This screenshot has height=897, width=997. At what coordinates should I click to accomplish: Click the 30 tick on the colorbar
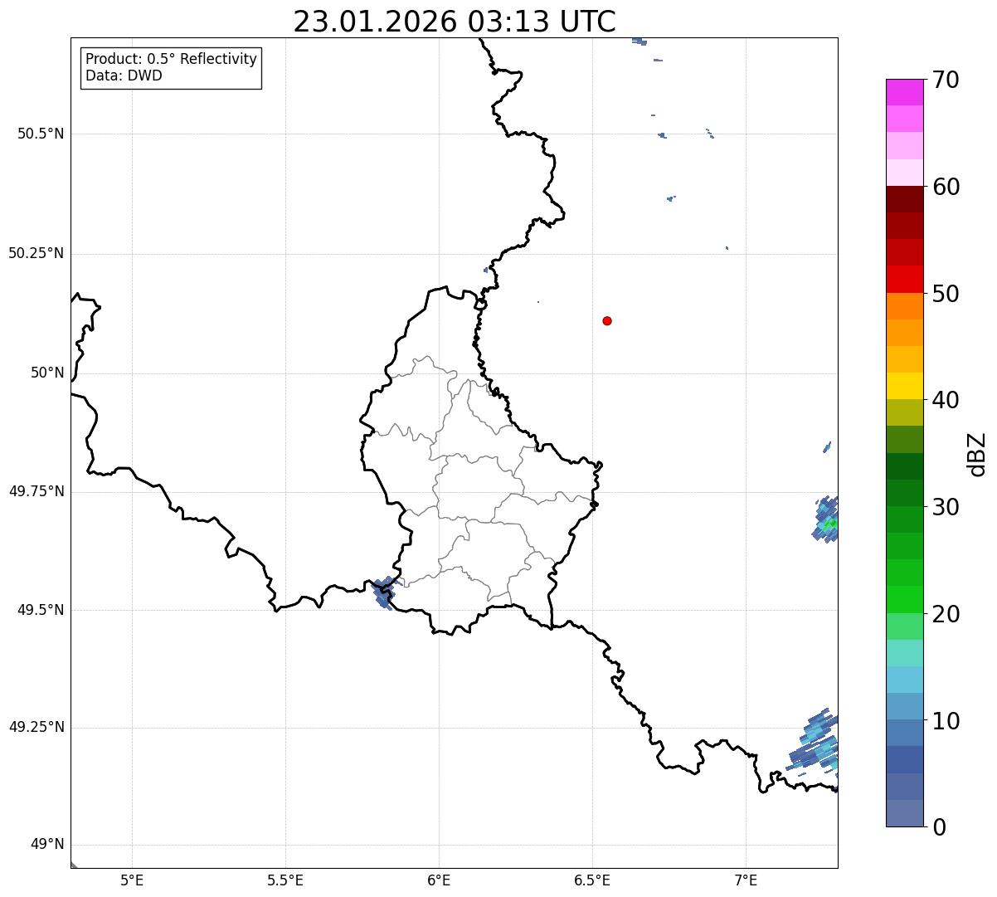(946, 507)
